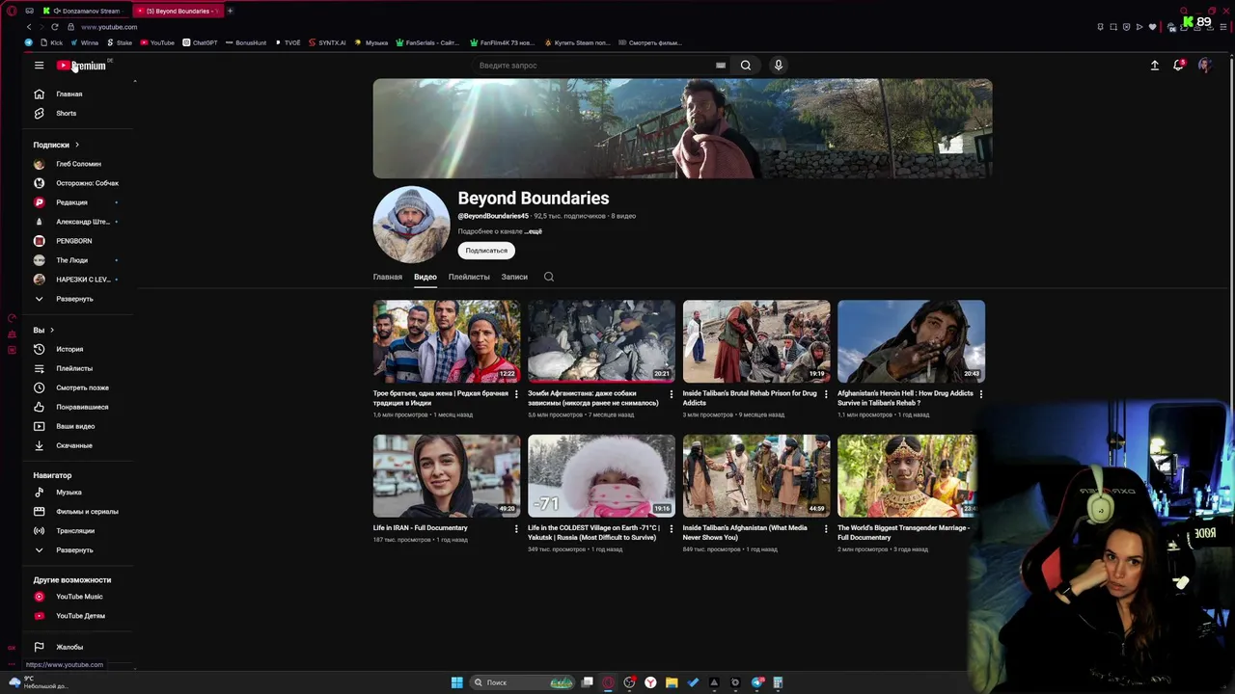Open options menu for Зомби Афганистана video
1235x694 pixels.
(x=672, y=394)
